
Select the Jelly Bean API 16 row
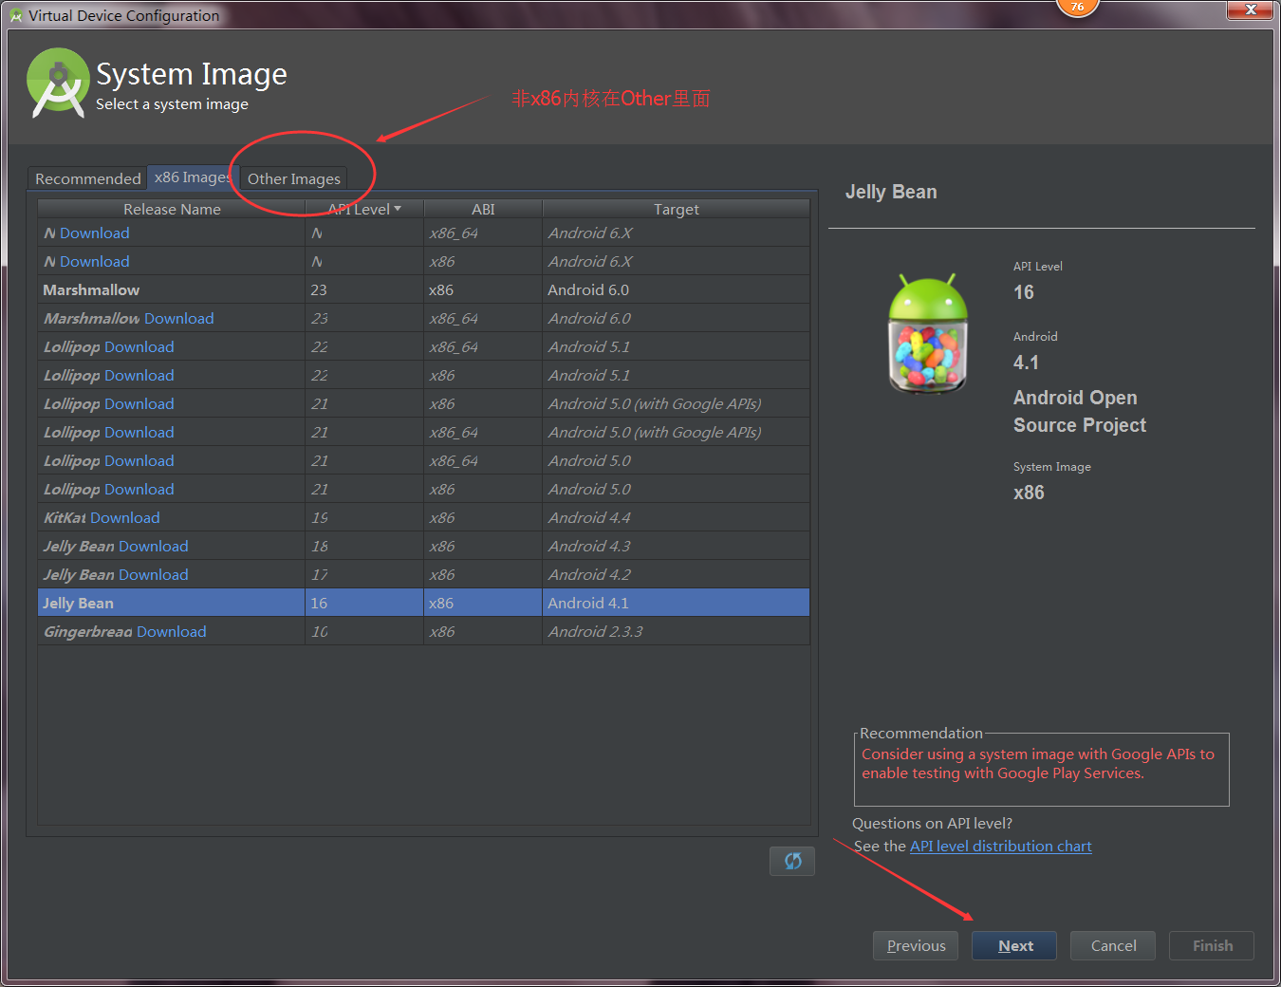423,603
